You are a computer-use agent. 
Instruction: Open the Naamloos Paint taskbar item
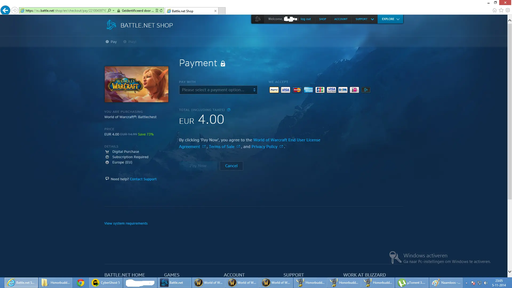(x=446, y=283)
